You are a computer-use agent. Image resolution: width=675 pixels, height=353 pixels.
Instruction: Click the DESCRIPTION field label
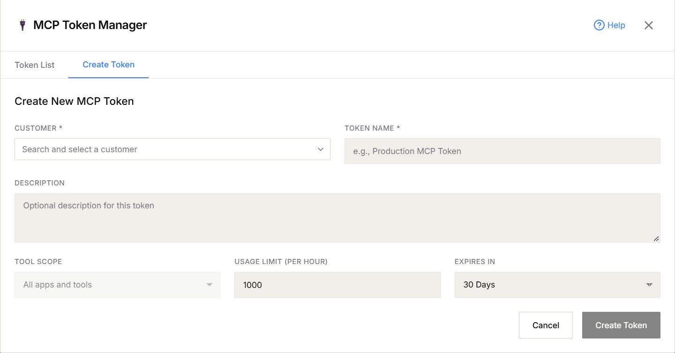pyautogui.click(x=39, y=183)
